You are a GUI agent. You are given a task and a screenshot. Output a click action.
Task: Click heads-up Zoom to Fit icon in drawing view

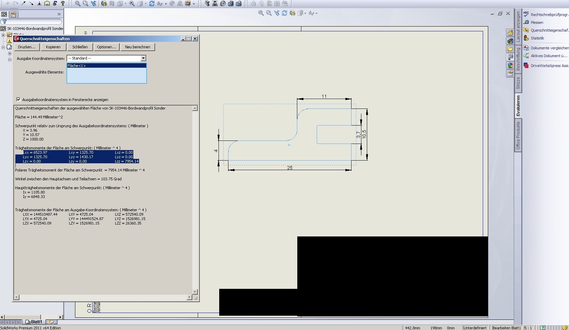pos(261,13)
